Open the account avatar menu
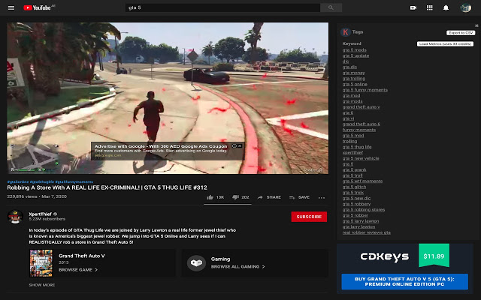This screenshot has height=300, width=481. (465, 7)
